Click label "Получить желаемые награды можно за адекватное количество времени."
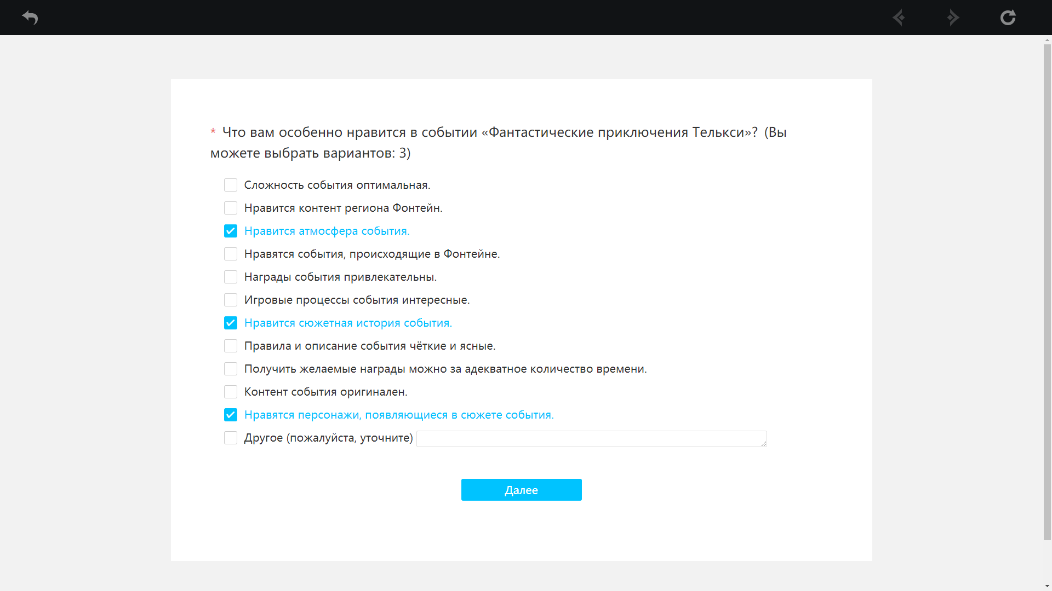1052x591 pixels. pos(445,369)
